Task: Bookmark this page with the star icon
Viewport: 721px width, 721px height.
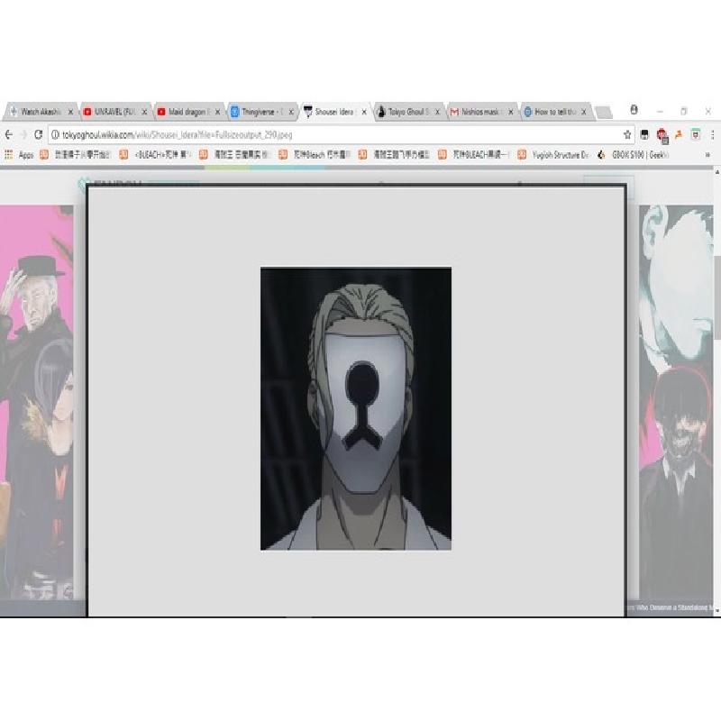Action: (x=627, y=134)
